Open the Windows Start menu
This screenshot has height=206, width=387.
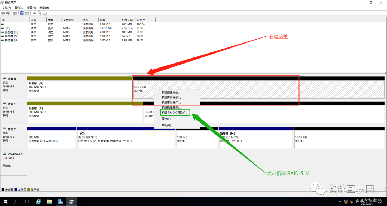[x=5, y=202]
